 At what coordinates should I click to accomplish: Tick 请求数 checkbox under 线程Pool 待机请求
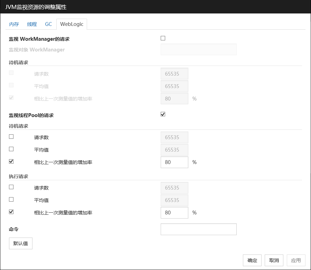pyautogui.click(x=11, y=137)
